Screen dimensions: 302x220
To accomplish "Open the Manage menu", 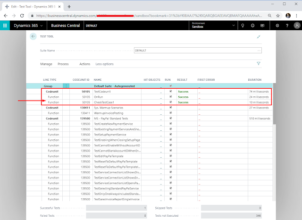I will [46, 64].
